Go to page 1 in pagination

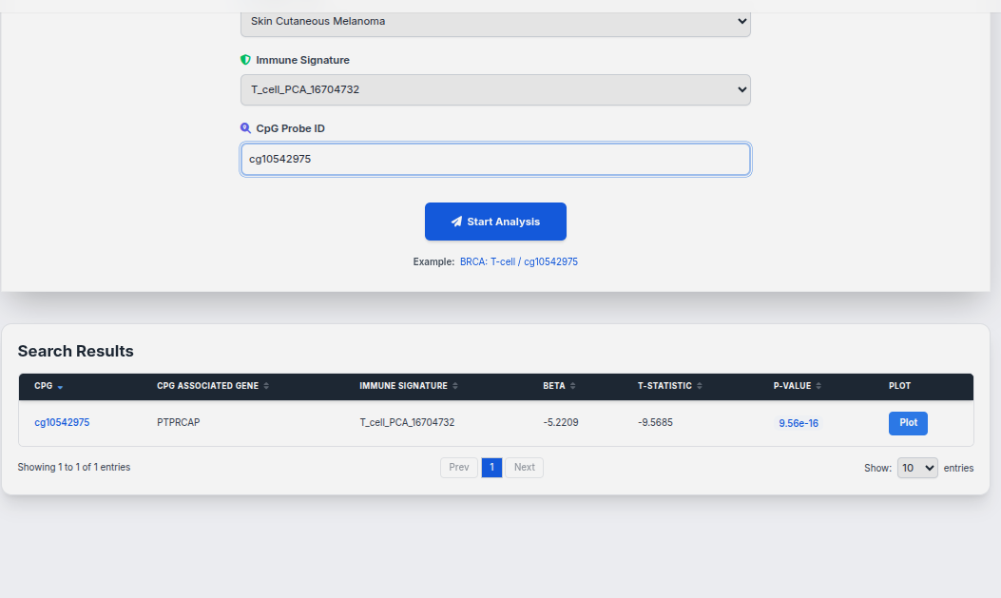pyautogui.click(x=491, y=468)
